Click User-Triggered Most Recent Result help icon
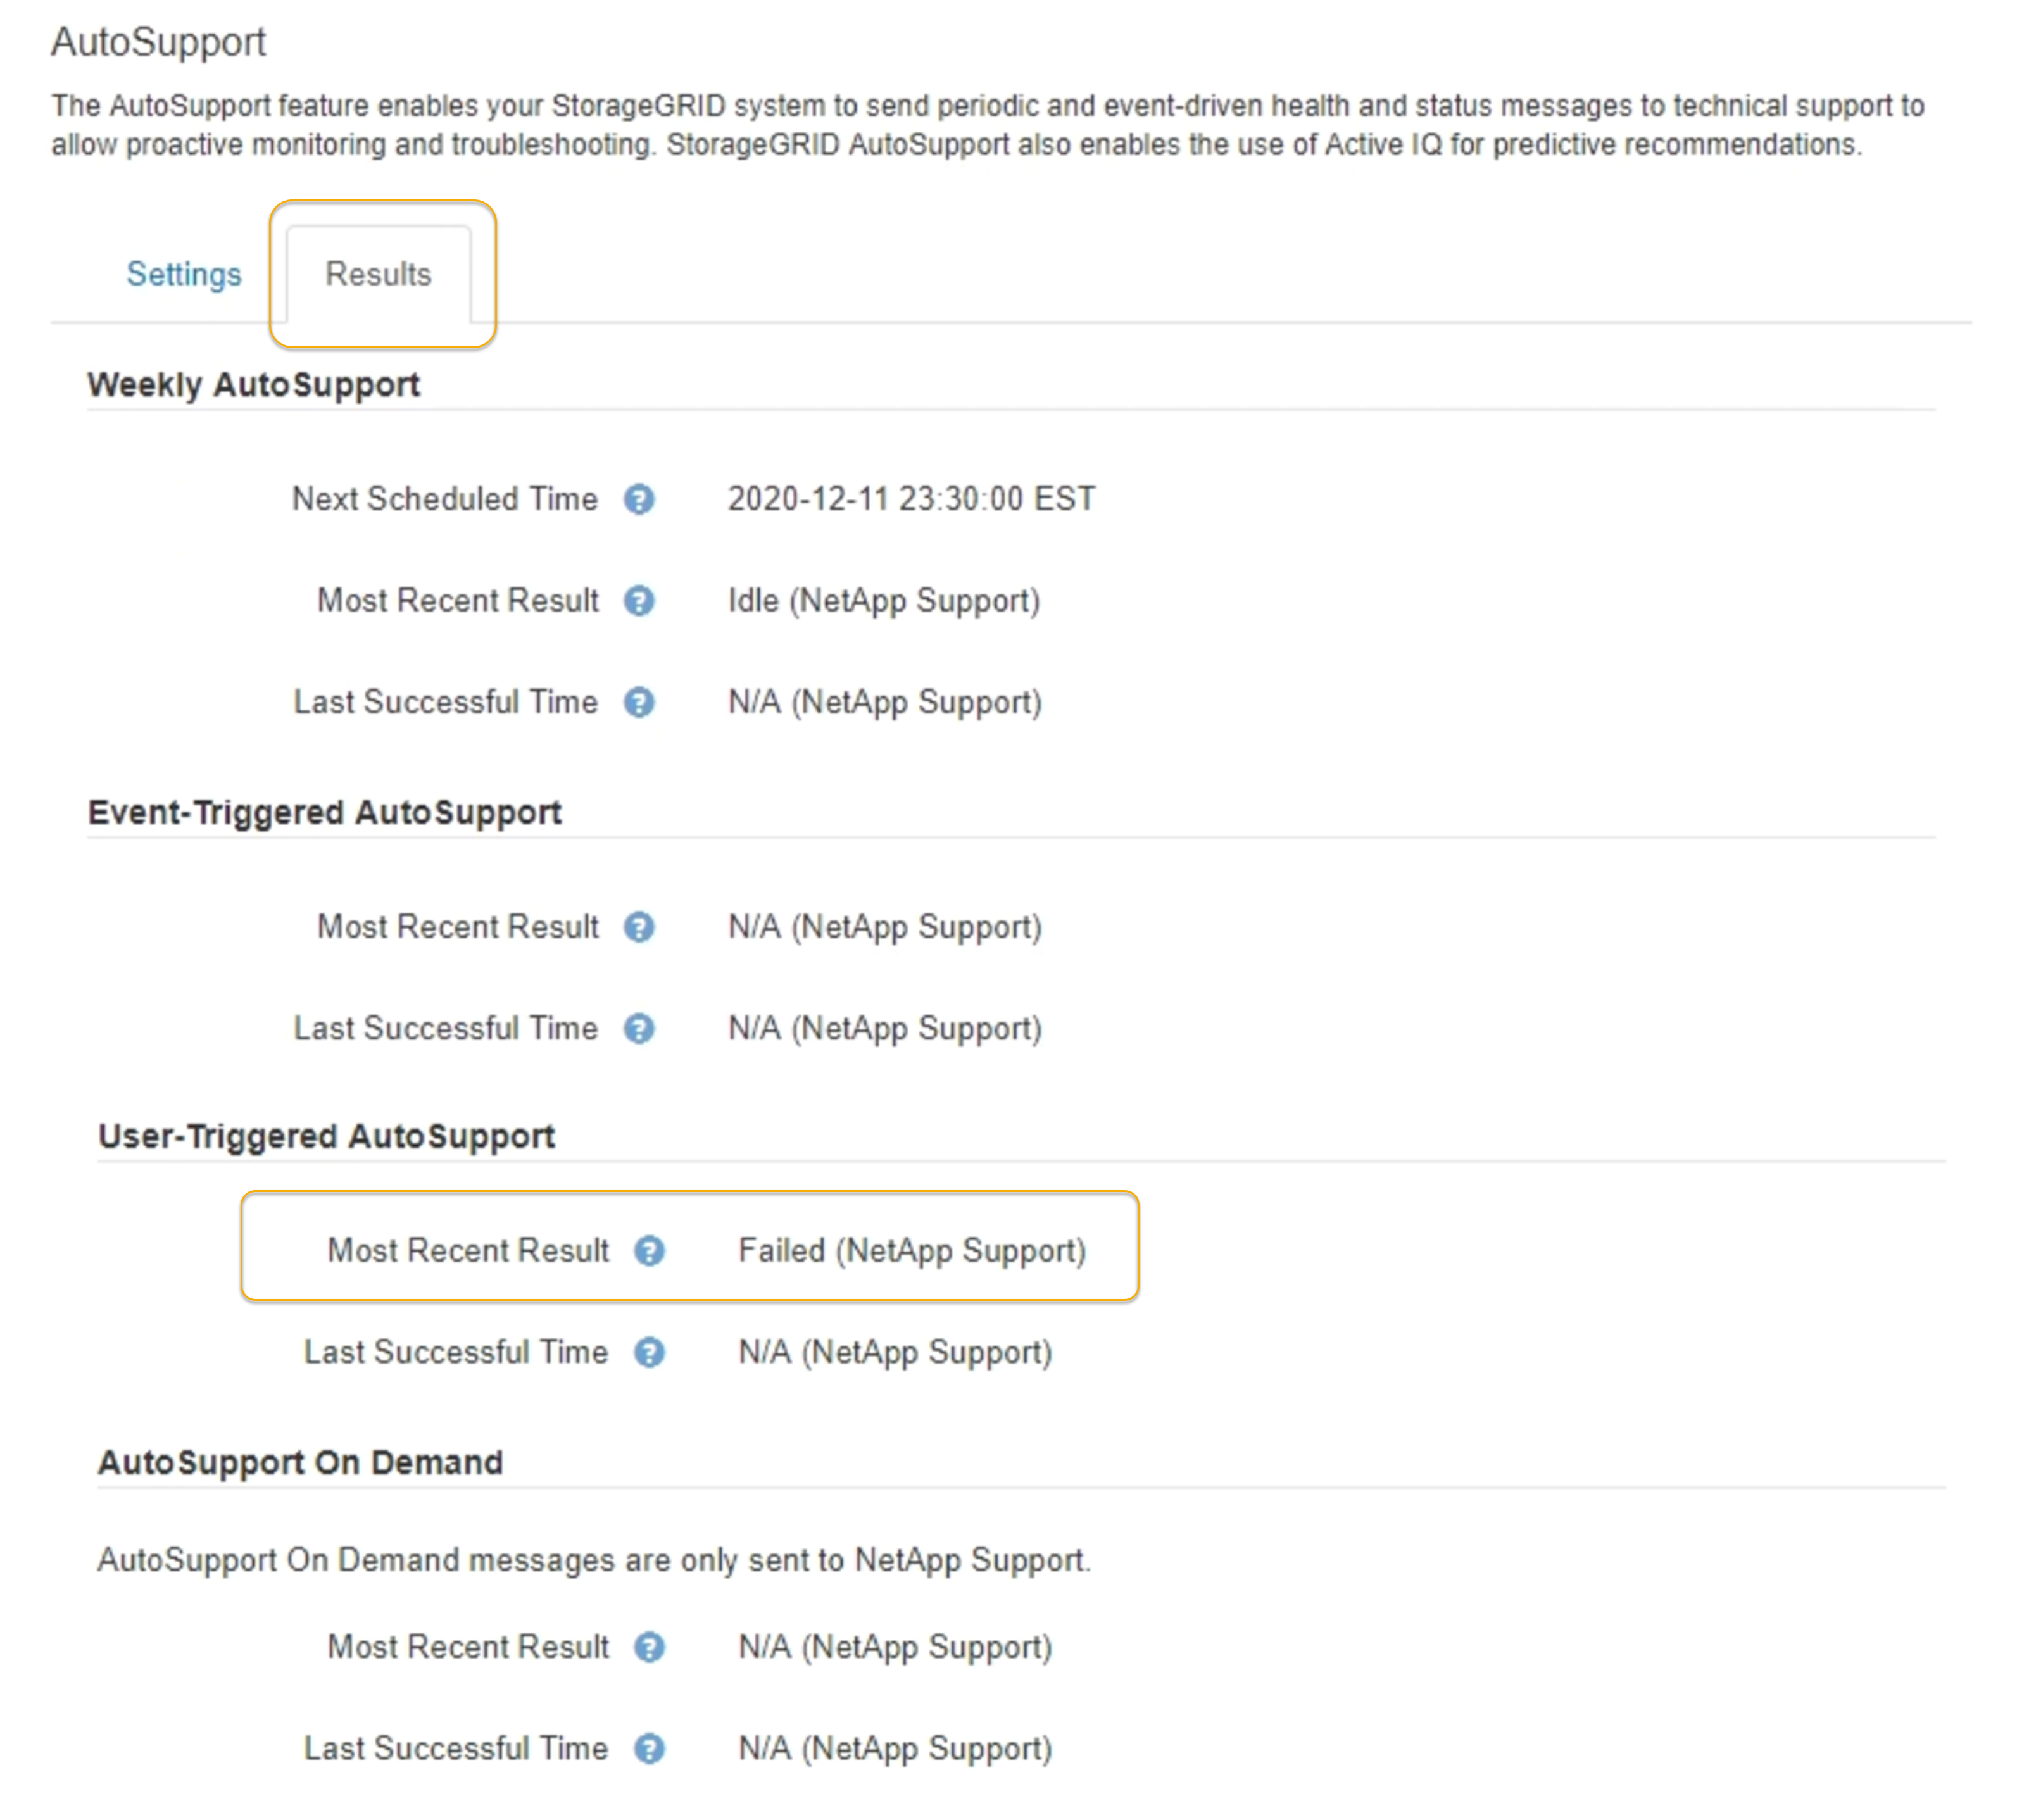 tap(649, 1251)
